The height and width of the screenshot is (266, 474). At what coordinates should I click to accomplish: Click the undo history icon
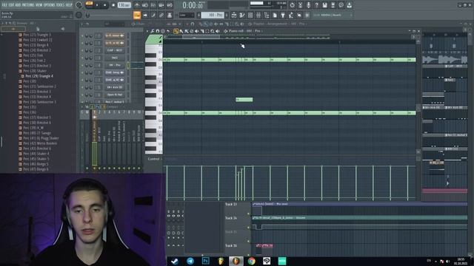[x=292, y=5]
